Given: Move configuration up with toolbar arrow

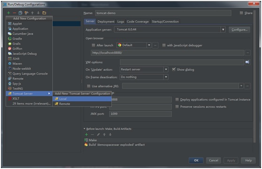Looking at the screenshot, I should click(32, 13).
